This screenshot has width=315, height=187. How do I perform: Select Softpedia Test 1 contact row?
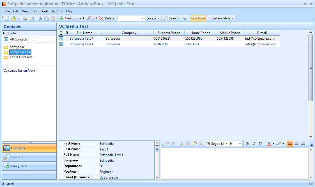click(x=169, y=39)
